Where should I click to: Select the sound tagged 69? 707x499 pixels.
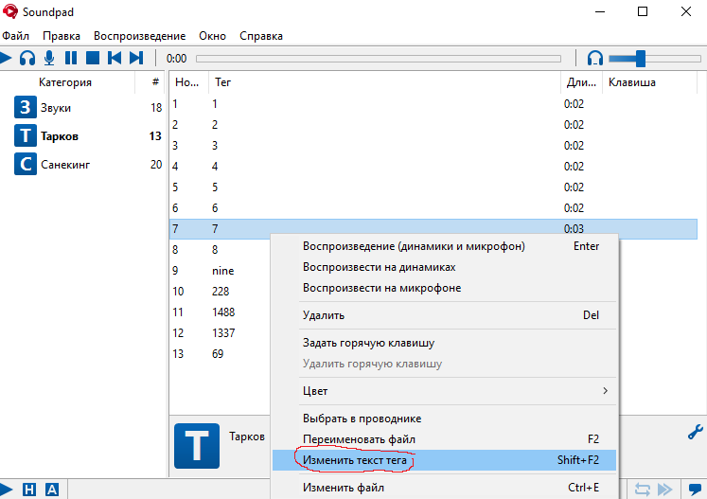coord(220,354)
